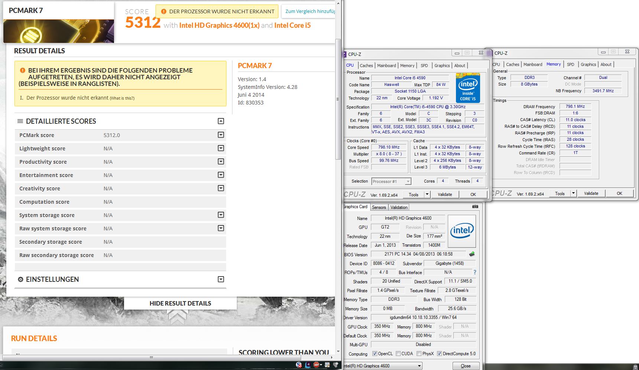Click Bus Interface question mark in GPU-Z
Screen dimensions: 639x370
(x=475, y=272)
